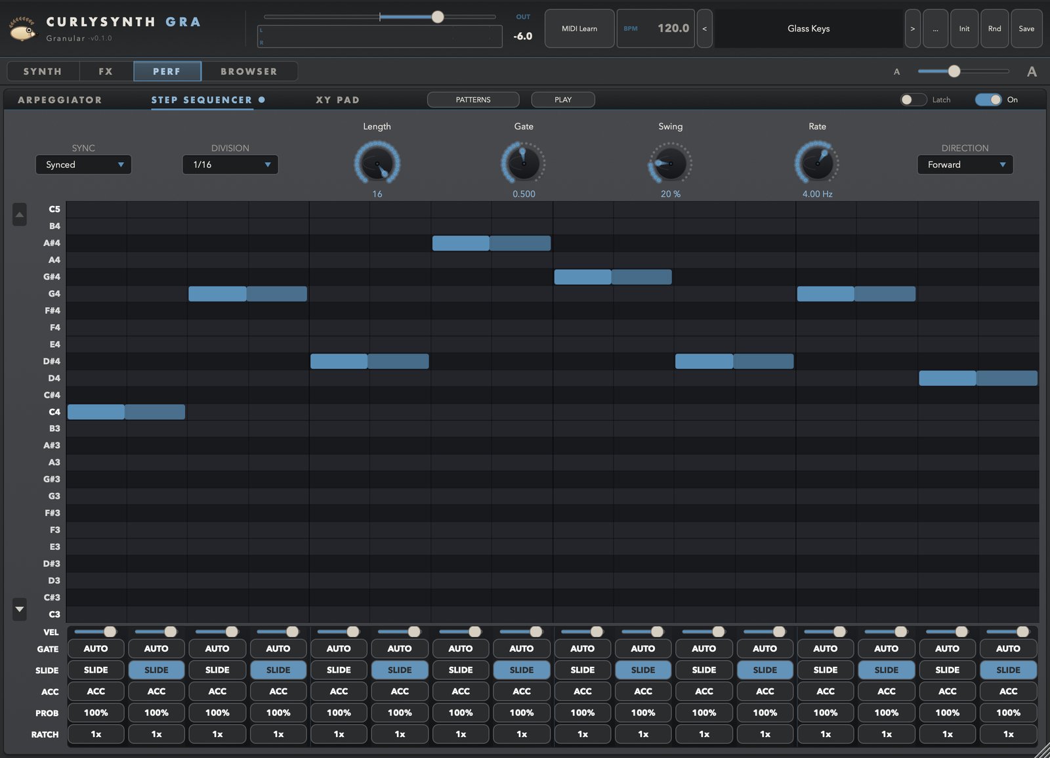Viewport: 1050px width, 758px height.
Task: Click the BPM 120.0 field
Action: [x=655, y=29]
